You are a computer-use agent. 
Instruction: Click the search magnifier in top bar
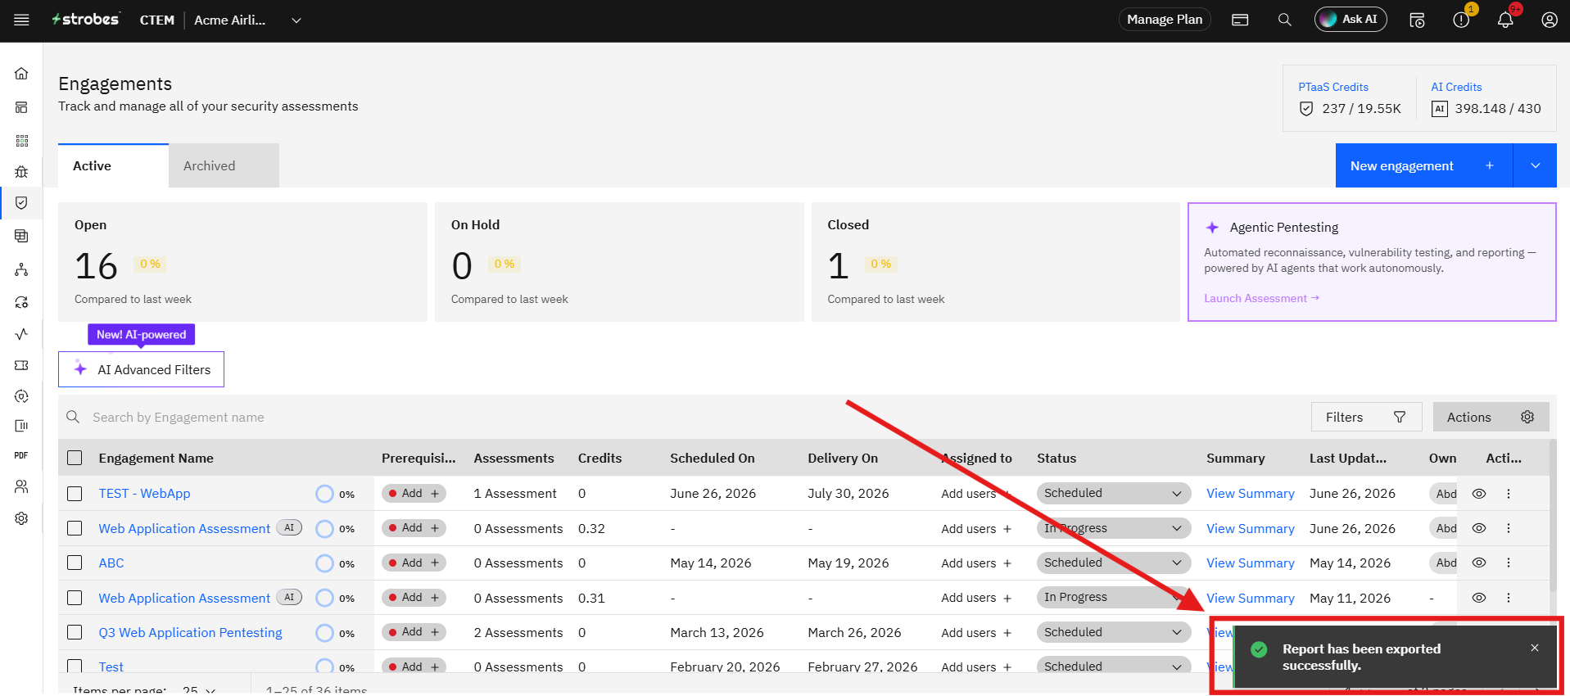pos(1284,20)
